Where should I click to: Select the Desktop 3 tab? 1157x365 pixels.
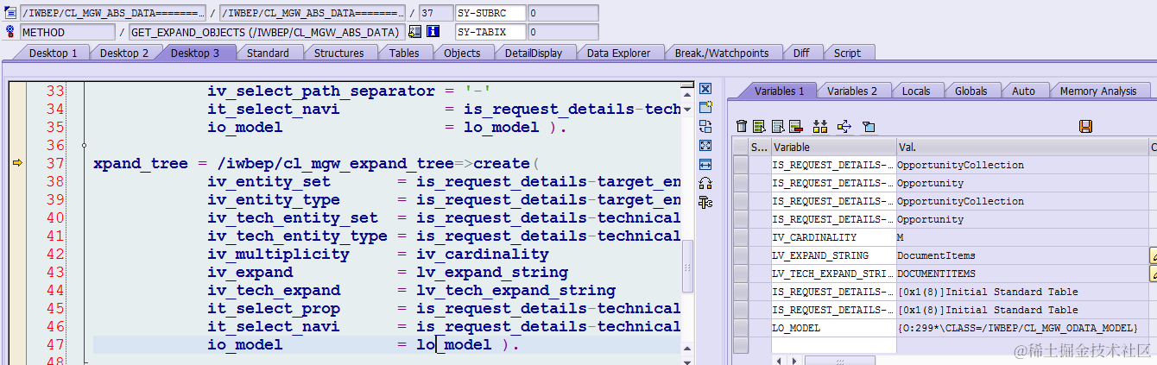point(195,53)
